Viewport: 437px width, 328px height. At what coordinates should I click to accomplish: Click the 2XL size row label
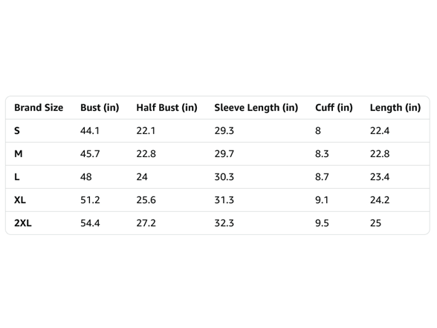pos(23,223)
